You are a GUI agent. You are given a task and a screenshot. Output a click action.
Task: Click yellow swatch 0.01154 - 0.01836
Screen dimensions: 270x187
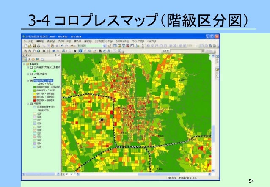[35, 94]
